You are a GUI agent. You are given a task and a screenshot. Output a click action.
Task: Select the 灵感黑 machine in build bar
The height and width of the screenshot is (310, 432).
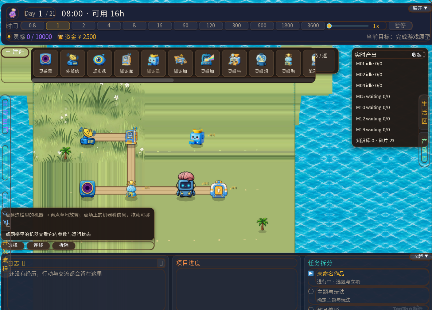click(46, 63)
